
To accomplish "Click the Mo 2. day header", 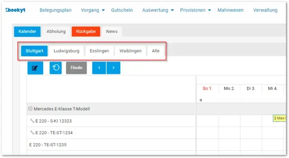I will tap(229, 88).
